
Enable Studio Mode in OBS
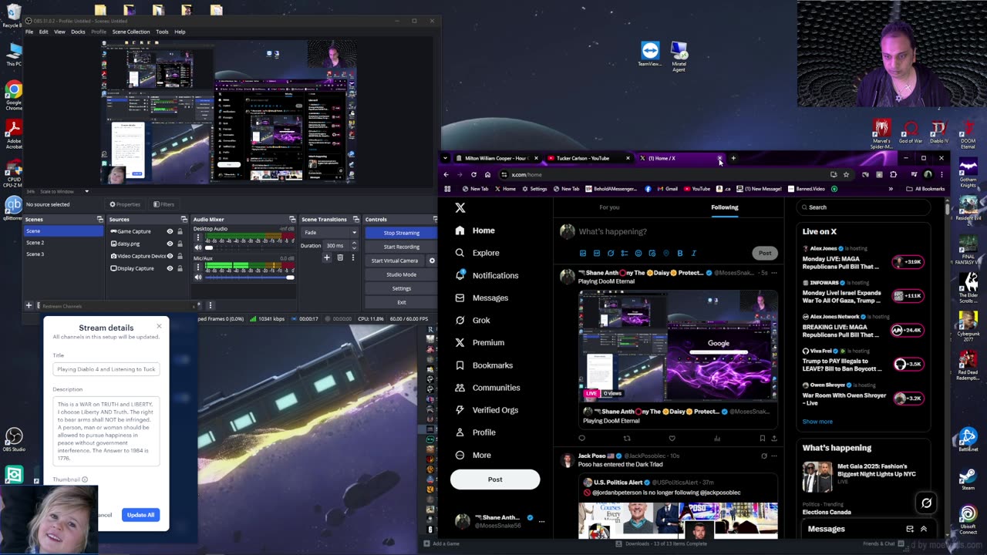click(x=402, y=274)
